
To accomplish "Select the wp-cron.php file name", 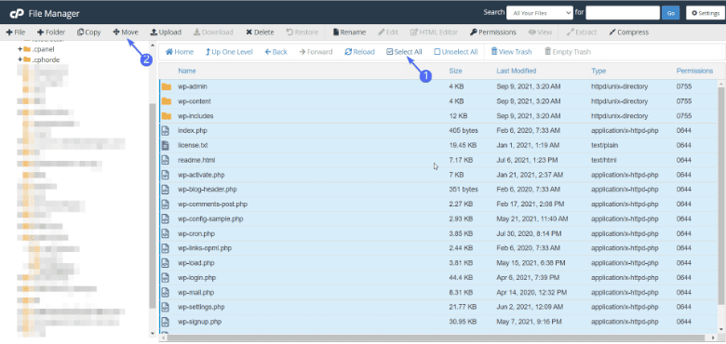I will (x=196, y=233).
